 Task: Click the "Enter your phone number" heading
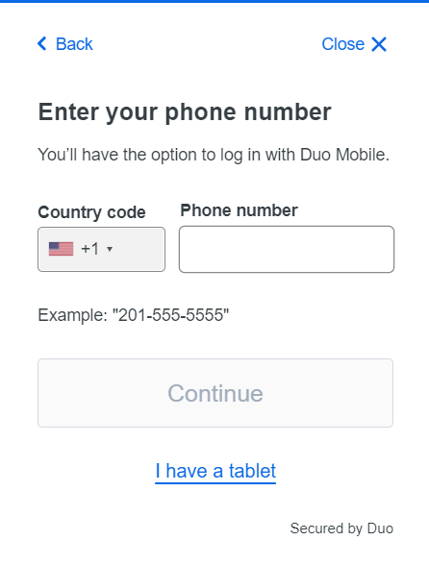(185, 112)
